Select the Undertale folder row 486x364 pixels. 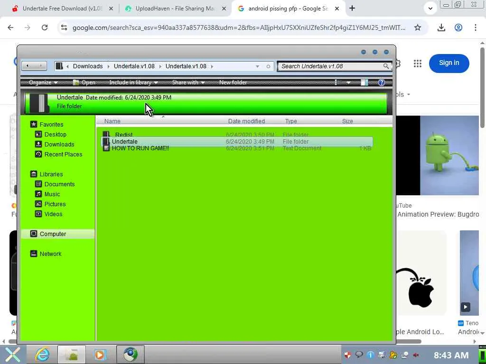pos(237,141)
